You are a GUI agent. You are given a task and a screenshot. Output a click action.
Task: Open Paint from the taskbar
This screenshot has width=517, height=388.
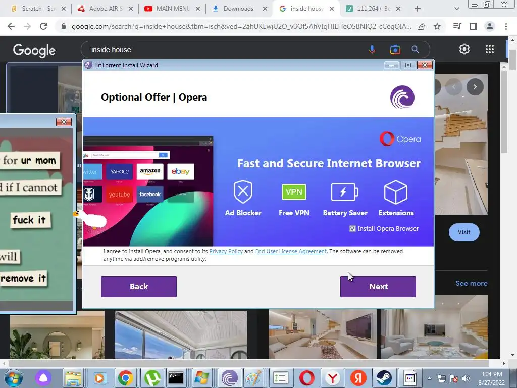(x=254, y=378)
